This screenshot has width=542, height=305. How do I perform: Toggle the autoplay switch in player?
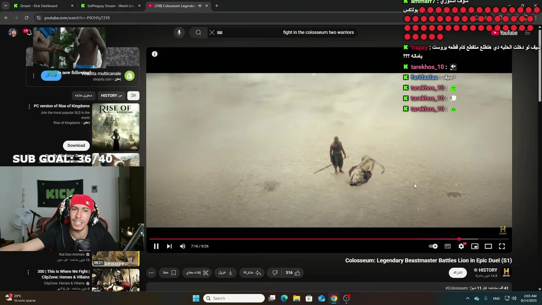pyautogui.click(x=433, y=246)
